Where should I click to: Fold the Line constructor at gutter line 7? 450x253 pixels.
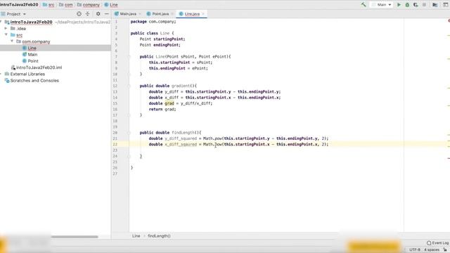pyautogui.click(x=129, y=56)
